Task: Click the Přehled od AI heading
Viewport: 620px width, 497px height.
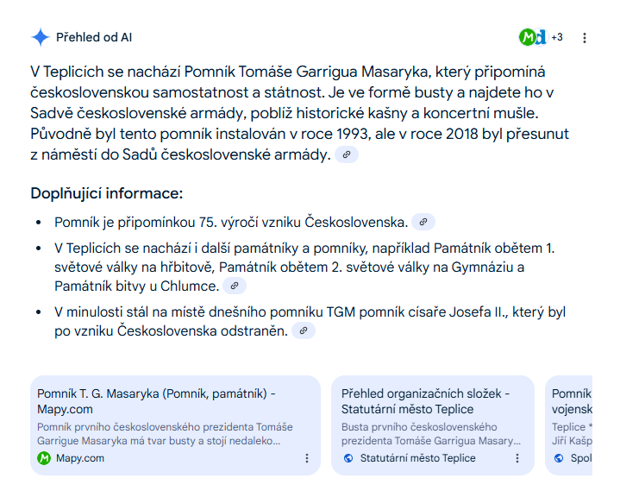Action: (x=94, y=38)
